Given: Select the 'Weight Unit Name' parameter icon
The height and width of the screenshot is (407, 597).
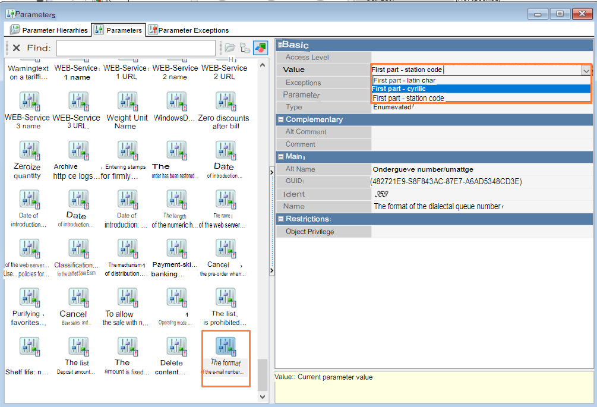Looking at the screenshot, I should [127, 101].
